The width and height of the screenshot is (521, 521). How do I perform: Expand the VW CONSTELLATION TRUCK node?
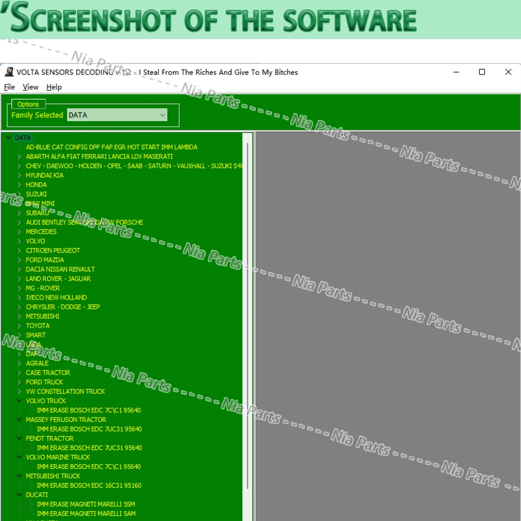coord(19,391)
